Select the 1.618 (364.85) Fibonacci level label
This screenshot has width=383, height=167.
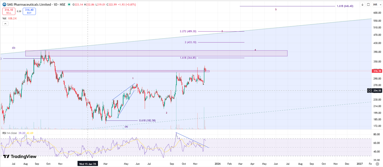click(188, 58)
